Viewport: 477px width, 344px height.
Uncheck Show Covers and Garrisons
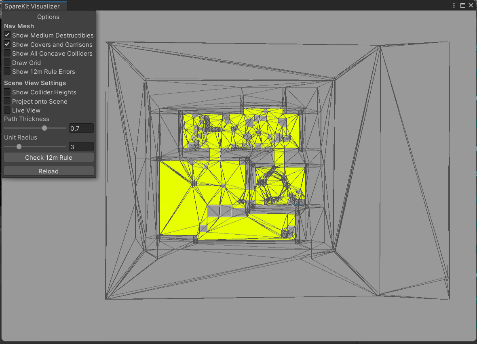[x=7, y=44]
